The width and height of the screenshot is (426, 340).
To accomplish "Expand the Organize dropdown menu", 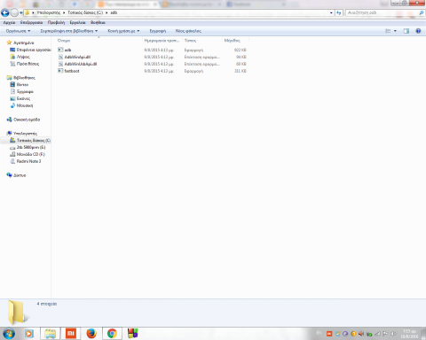I will [x=18, y=31].
